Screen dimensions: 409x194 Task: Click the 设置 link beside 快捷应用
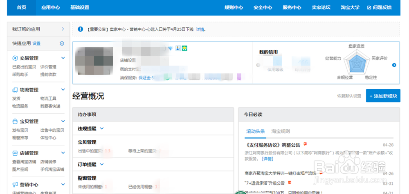click(36, 44)
